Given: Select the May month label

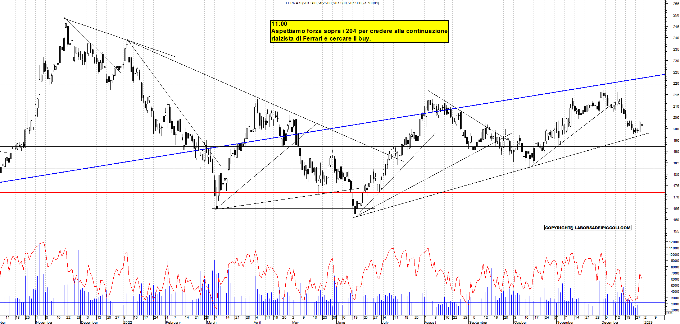Looking at the screenshot, I should 295,322.
